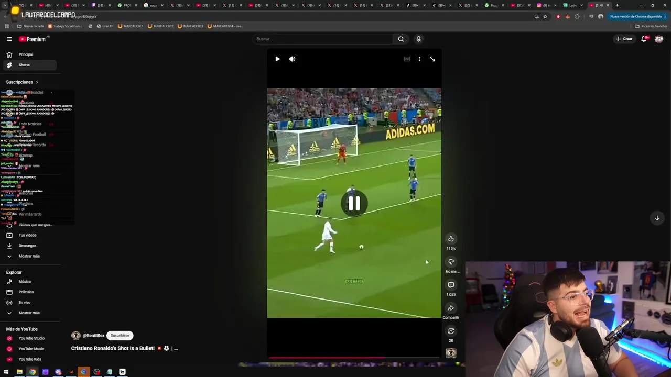Viewport: 671px width, 377px height.
Task: Share the Short via Compartir
Action: click(451, 308)
